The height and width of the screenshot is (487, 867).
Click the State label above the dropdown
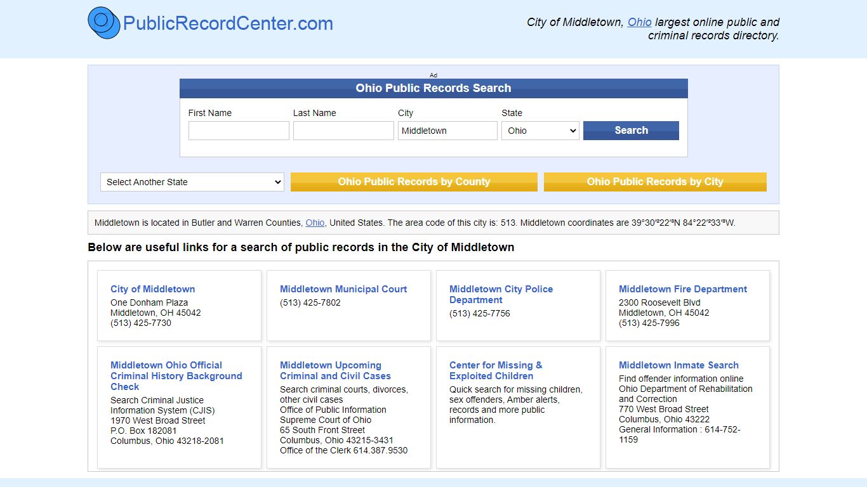tap(512, 113)
